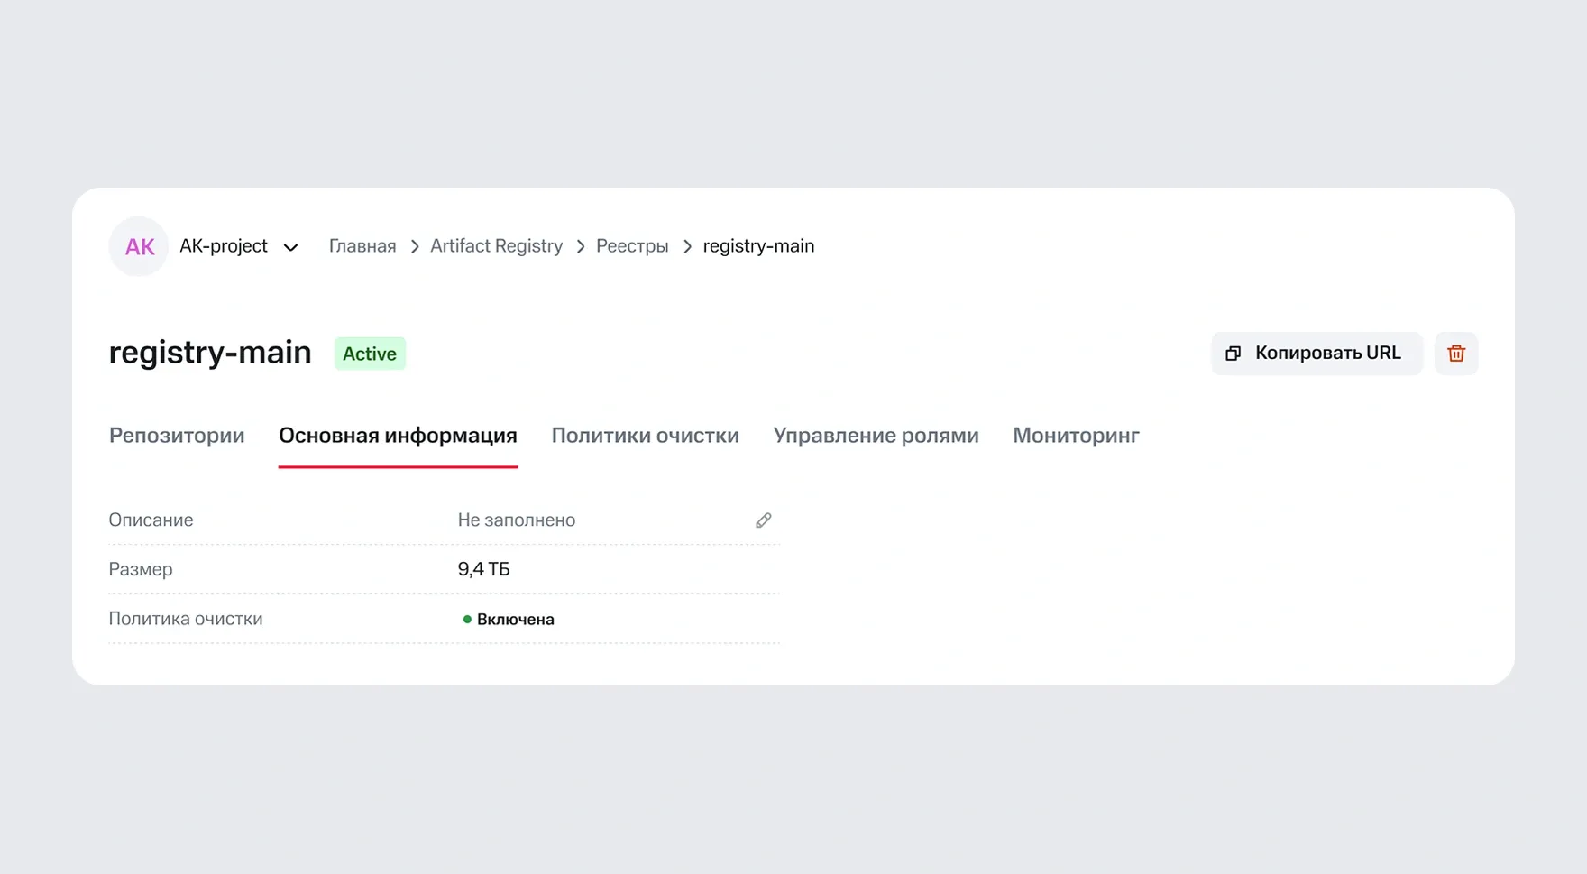Click the Описание field label

click(x=151, y=520)
